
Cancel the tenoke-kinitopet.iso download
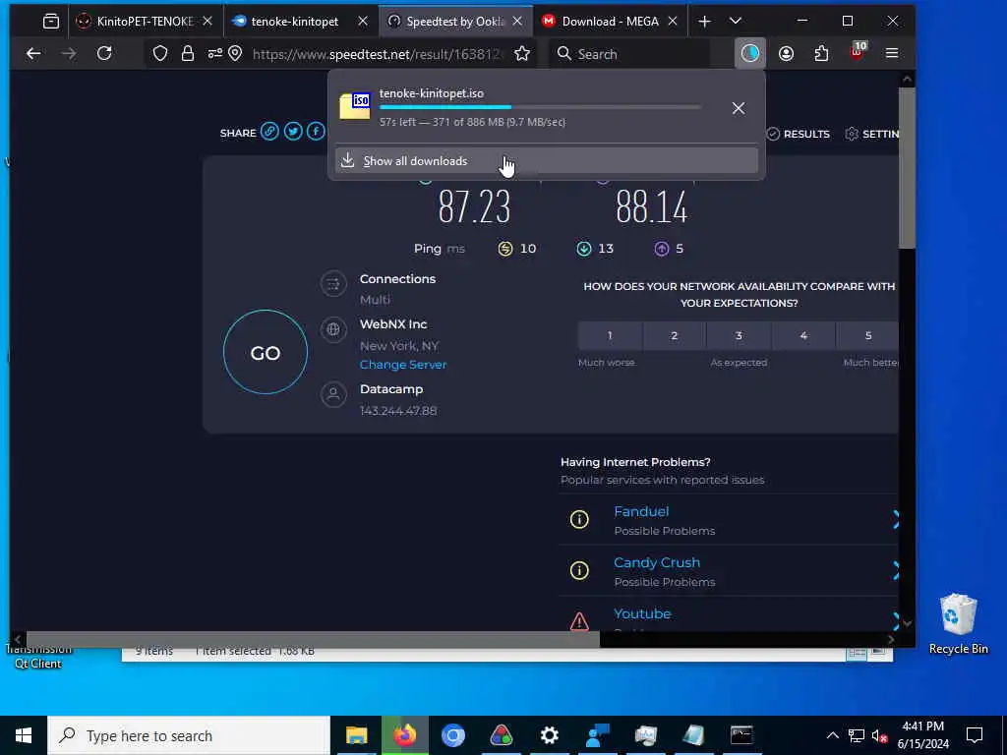pos(739,108)
